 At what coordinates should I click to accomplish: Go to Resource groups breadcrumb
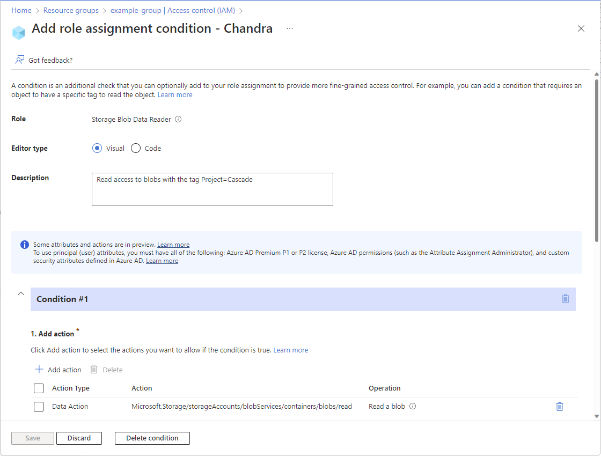pos(71,10)
